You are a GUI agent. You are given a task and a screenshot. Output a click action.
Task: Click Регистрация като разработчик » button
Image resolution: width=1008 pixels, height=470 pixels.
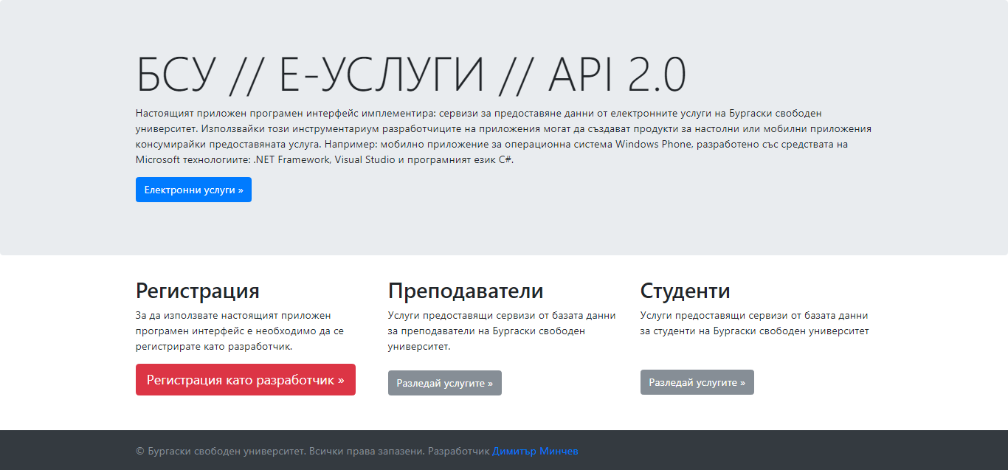246,380
